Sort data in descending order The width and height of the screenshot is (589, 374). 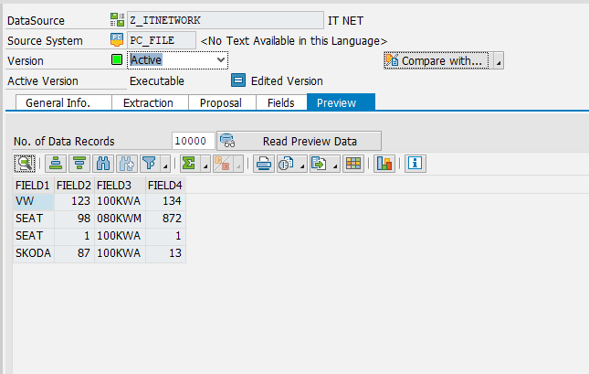pos(79,164)
